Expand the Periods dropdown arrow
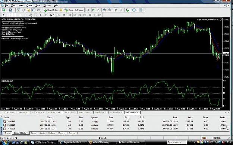 click(x=137, y=10)
